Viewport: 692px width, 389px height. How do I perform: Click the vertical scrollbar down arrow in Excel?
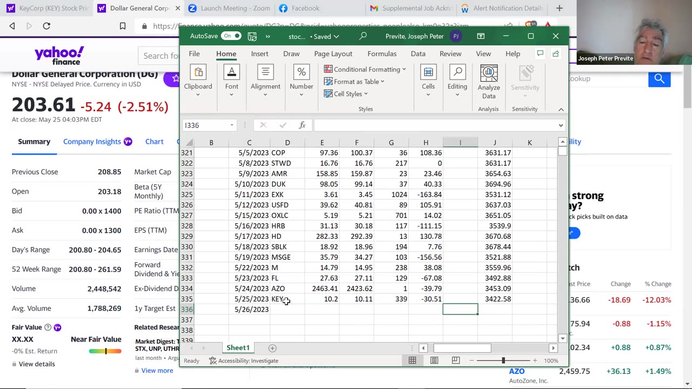tap(562, 338)
